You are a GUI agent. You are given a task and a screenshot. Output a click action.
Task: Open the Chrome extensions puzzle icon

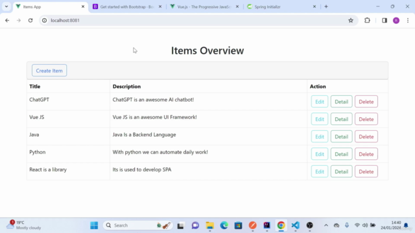[x=367, y=20]
